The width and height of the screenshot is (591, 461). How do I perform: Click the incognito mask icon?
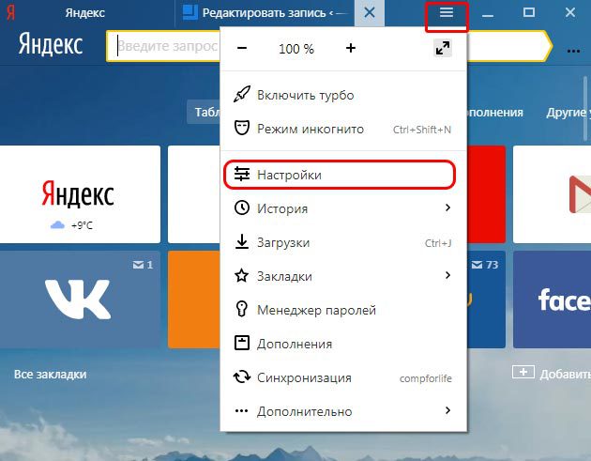pos(242,129)
